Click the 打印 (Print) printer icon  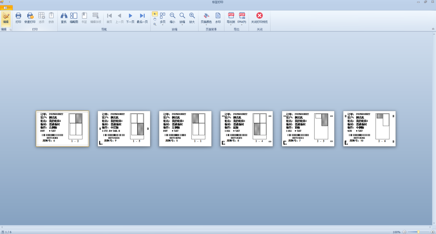(18, 18)
